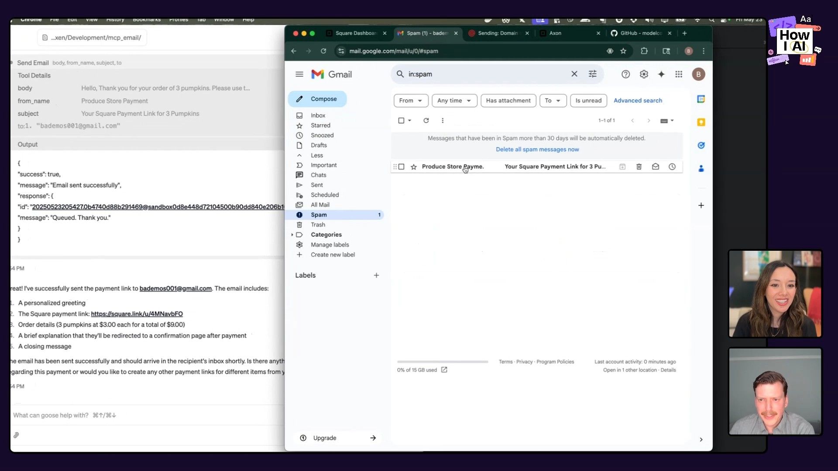
Task: Open Google account avatar B
Action: (x=698, y=74)
